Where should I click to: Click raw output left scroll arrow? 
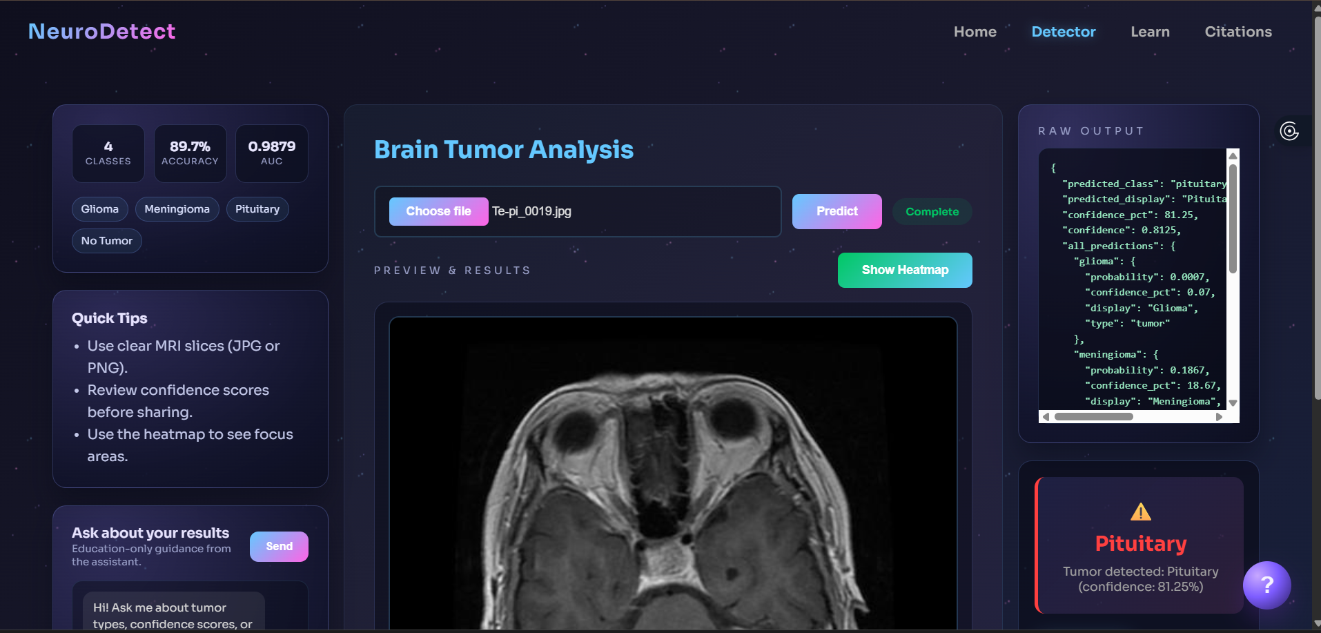click(x=1046, y=417)
